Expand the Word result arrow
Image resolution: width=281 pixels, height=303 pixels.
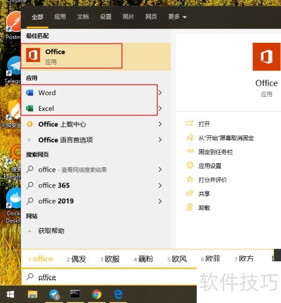[x=160, y=93]
